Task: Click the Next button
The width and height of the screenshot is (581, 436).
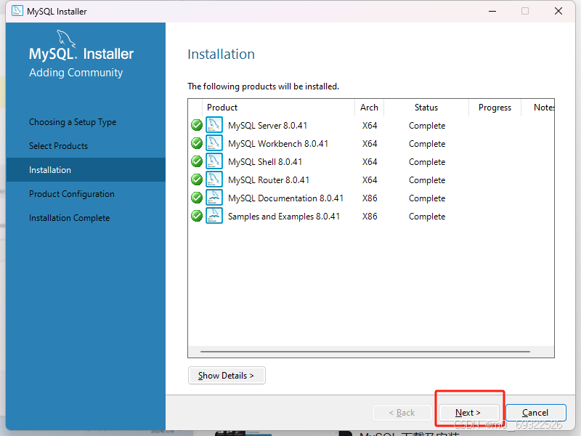Action: (468, 413)
